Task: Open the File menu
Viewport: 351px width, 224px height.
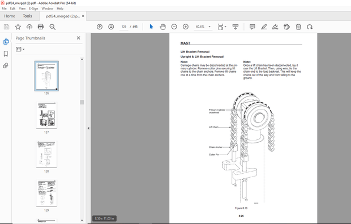Action: tap(5, 8)
